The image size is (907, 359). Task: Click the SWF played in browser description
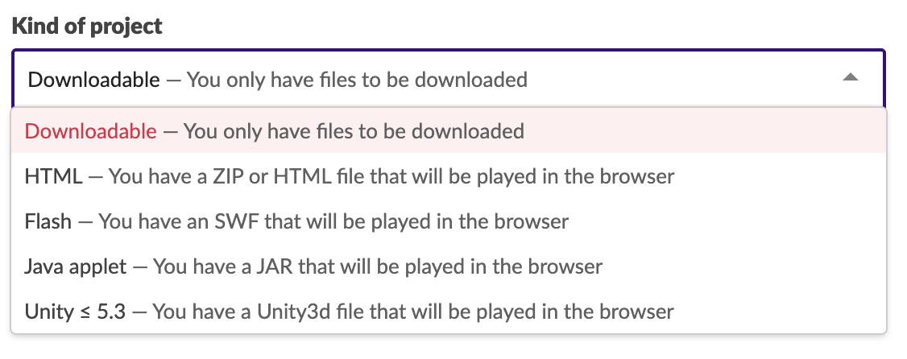pyautogui.click(x=333, y=221)
